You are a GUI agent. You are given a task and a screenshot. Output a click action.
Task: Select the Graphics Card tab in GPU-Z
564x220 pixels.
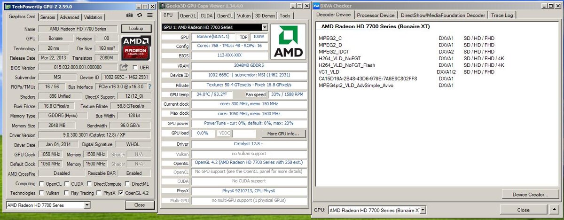pyautogui.click(x=22, y=17)
